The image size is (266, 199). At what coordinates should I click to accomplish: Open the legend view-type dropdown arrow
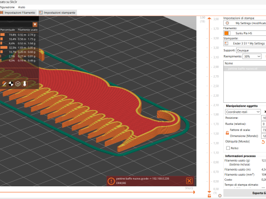point(35,24)
